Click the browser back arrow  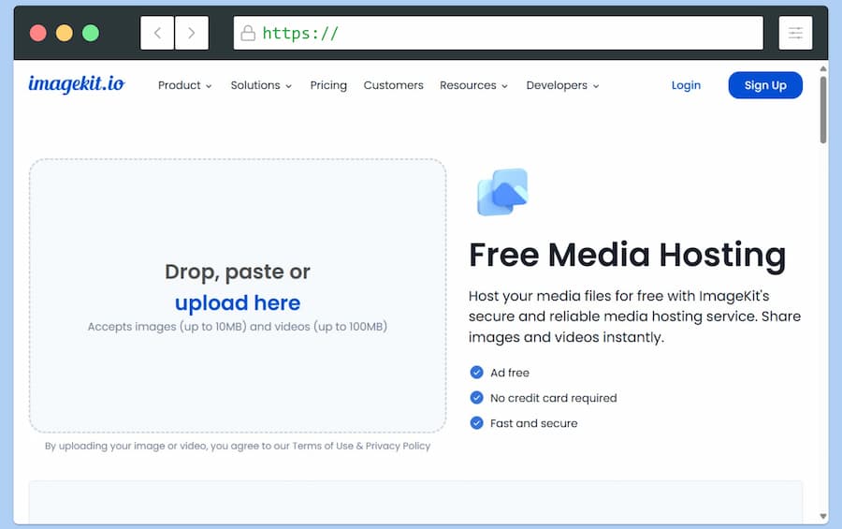157,33
